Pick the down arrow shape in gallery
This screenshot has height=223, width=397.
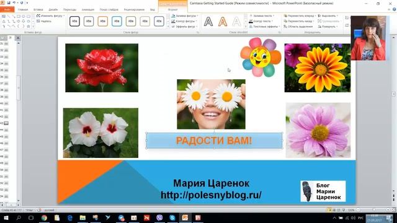[x=24, y=21]
